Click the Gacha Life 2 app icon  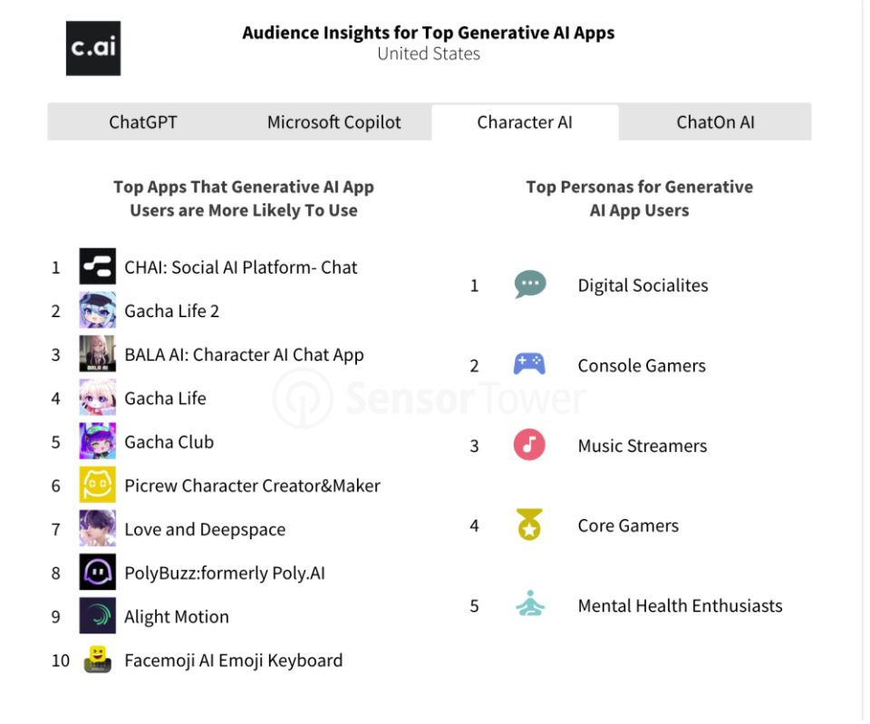click(97, 311)
